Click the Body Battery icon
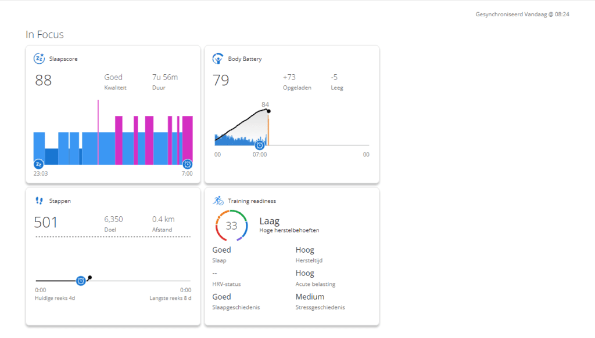 [217, 57]
